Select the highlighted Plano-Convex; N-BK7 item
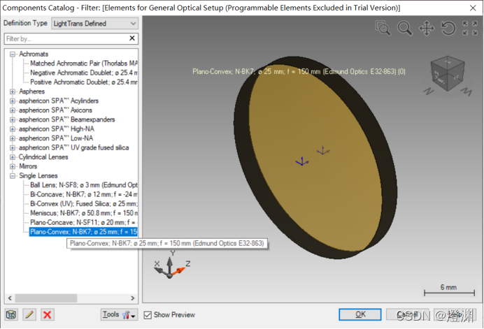This screenshot has width=484, height=329. (x=83, y=232)
